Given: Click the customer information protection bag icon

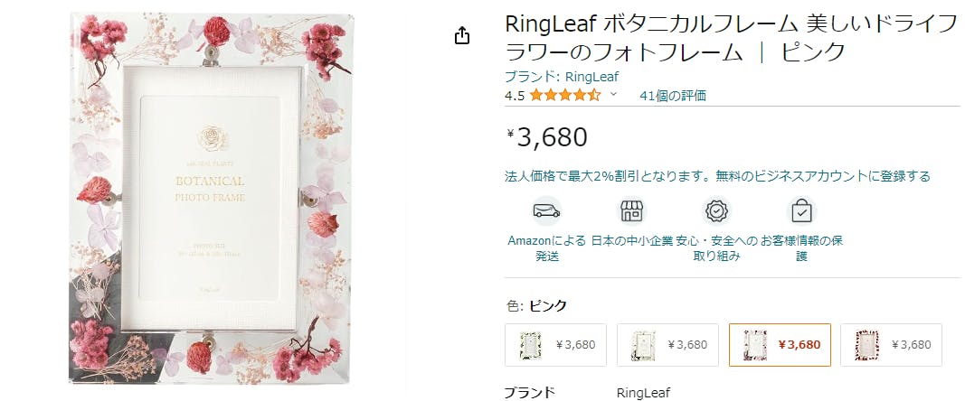Looking at the screenshot, I should 801,211.
